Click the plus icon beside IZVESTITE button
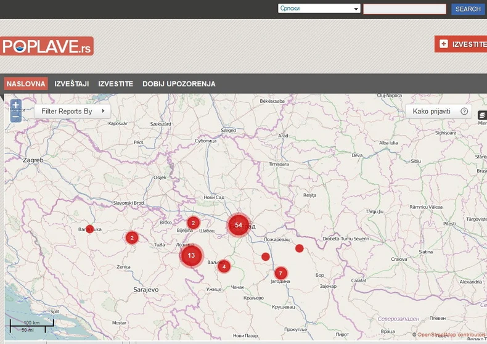The image size is (487, 344). pos(443,44)
